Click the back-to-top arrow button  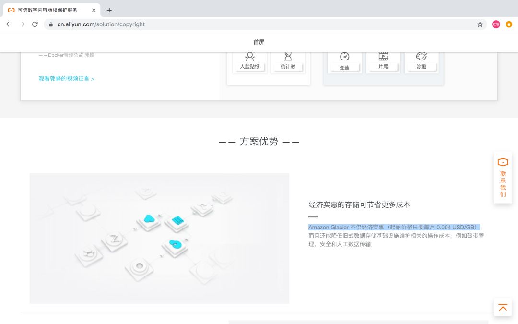pyautogui.click(x=503, y=307)
